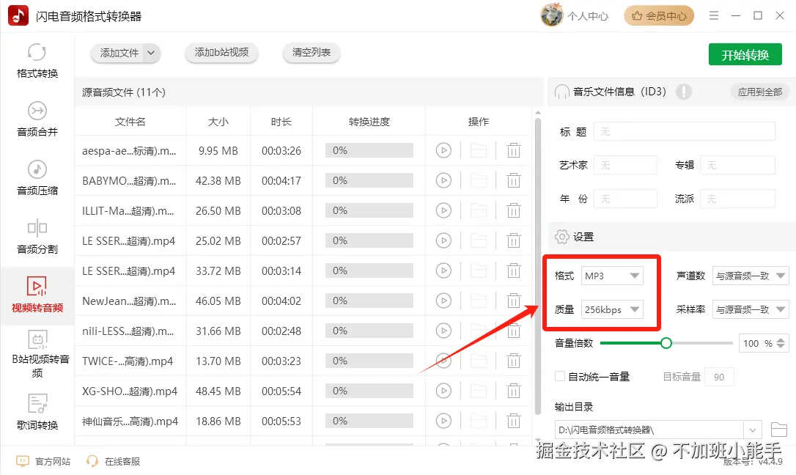This screenshot has width=796, height=475.
Task: Click the 年份 input field
Action: click(625, 199)
